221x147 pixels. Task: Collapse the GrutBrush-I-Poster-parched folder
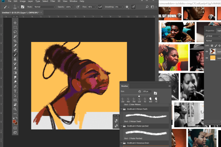click(121, 126)
